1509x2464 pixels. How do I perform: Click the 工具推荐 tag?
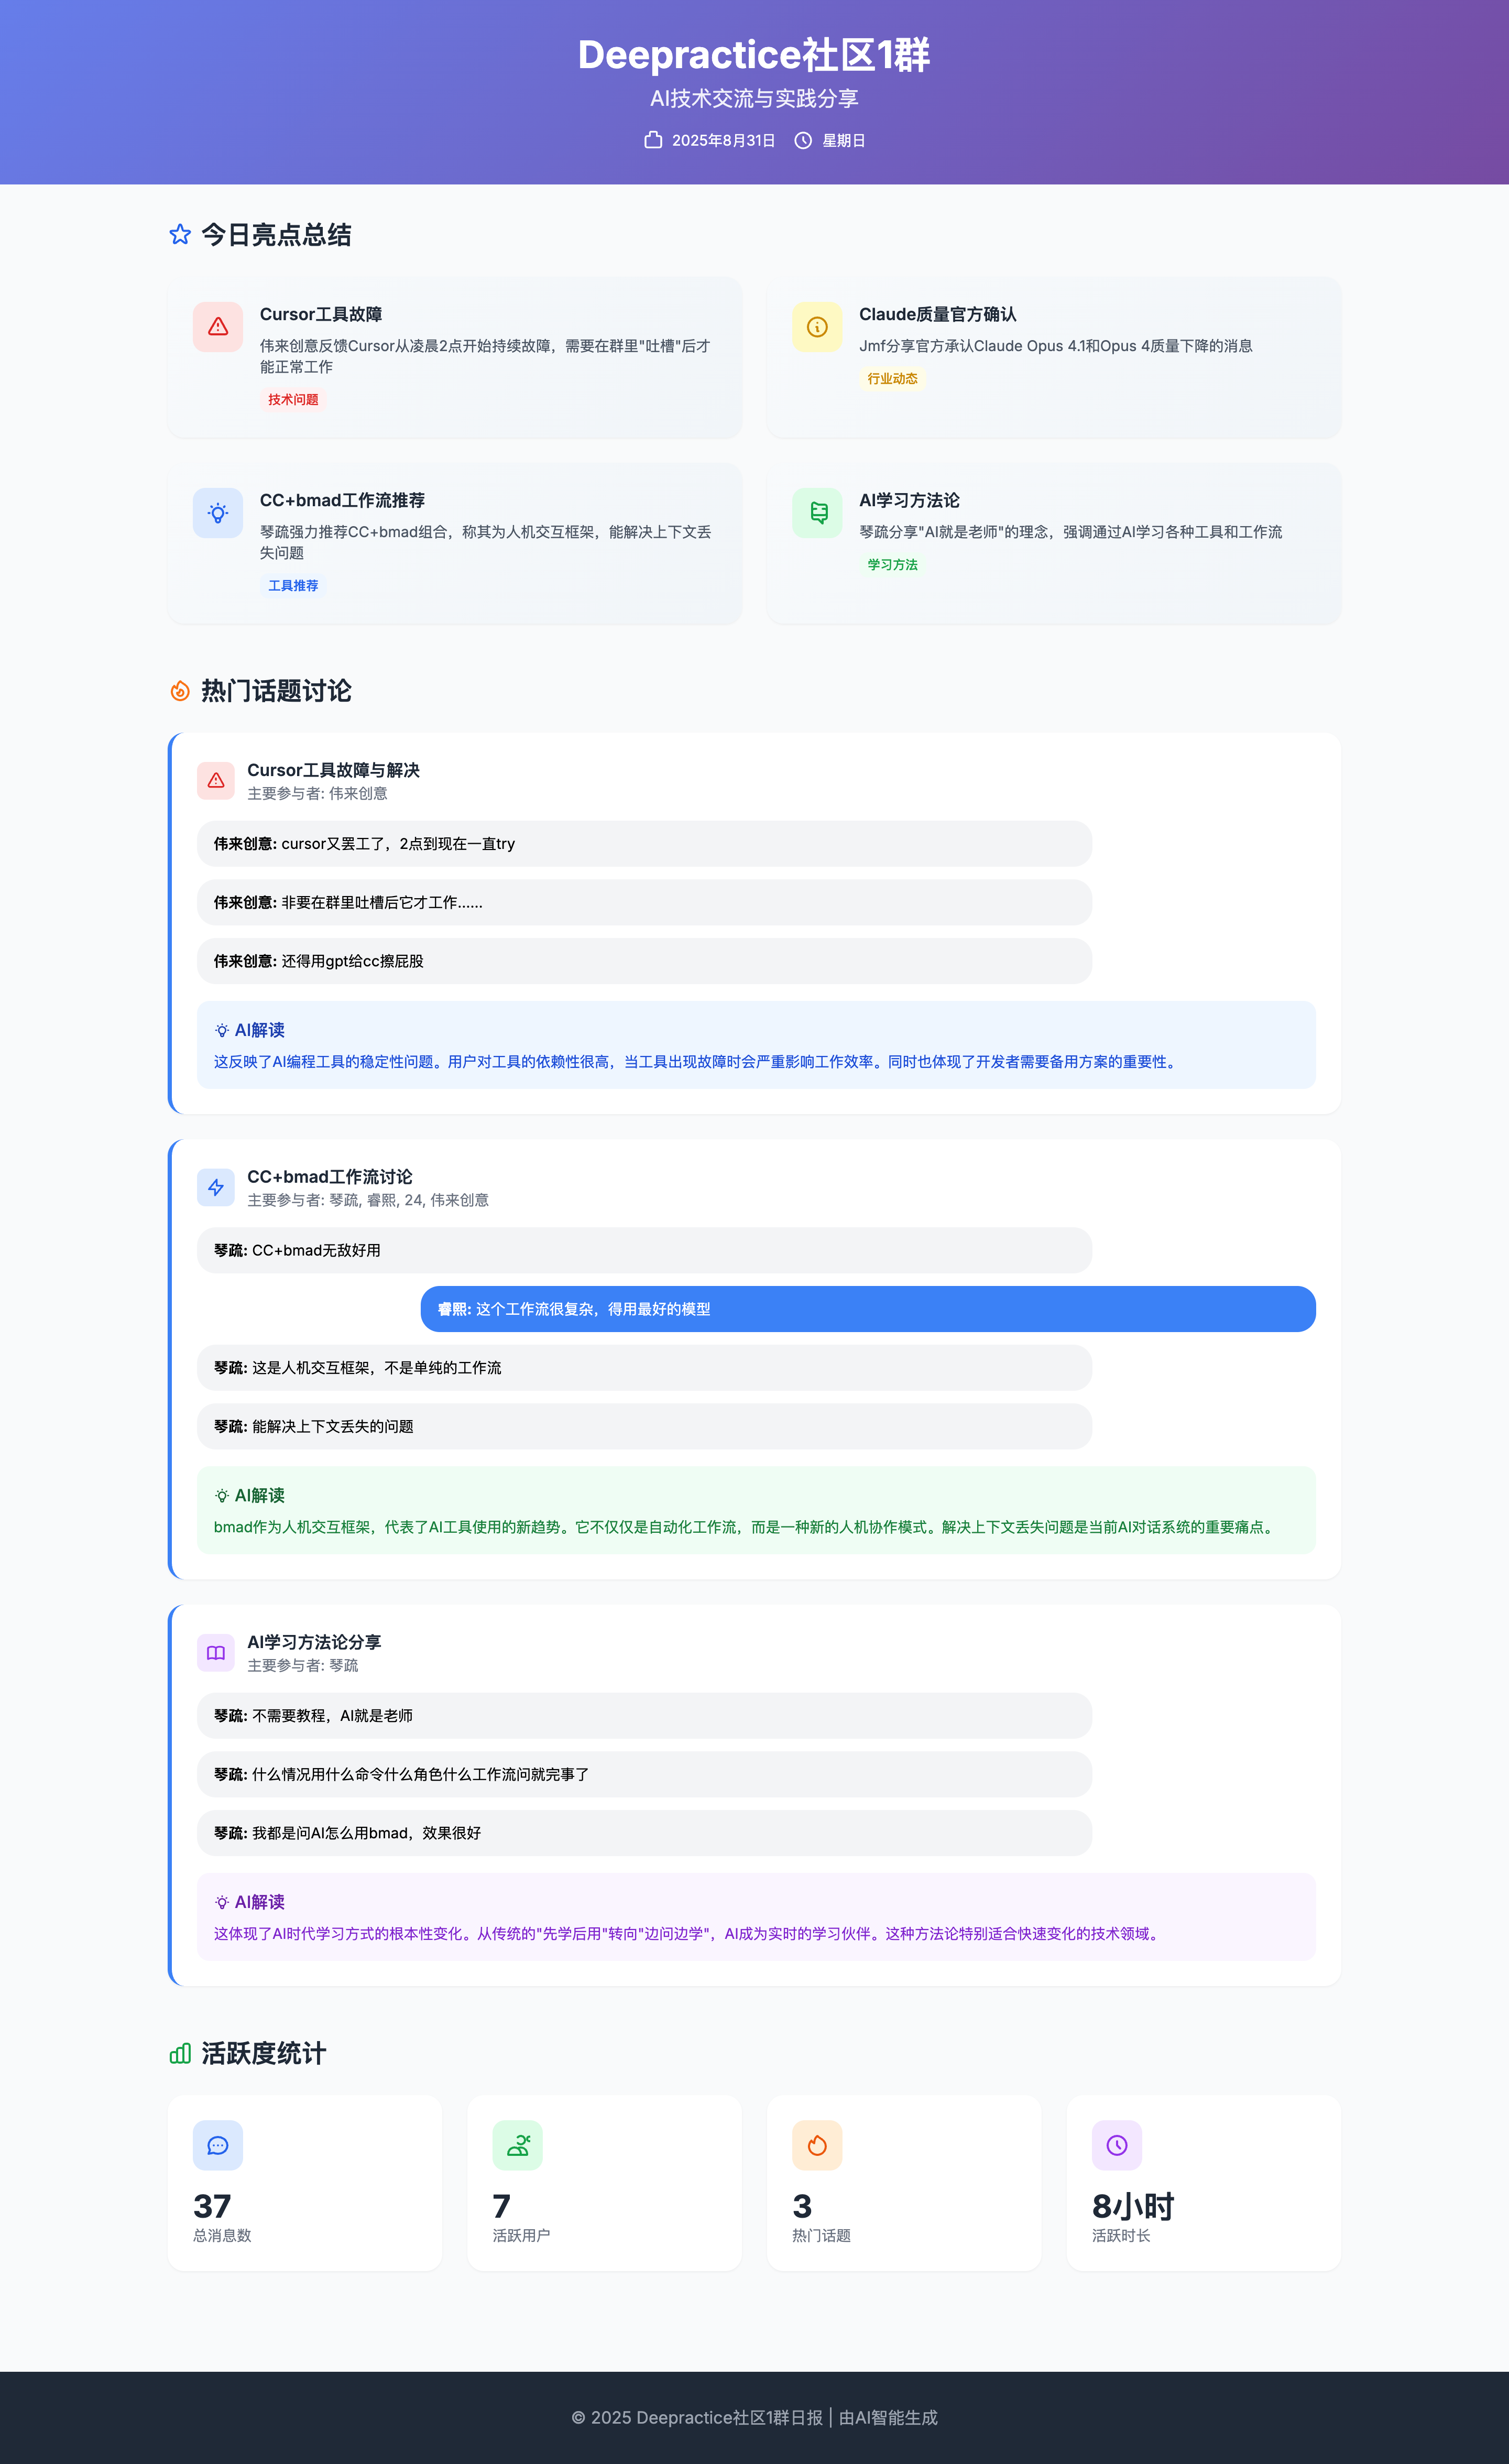point(293,586)
